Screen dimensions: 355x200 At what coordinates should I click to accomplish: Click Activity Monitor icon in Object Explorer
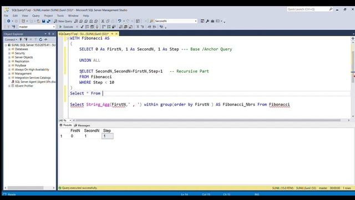(45, 39)
